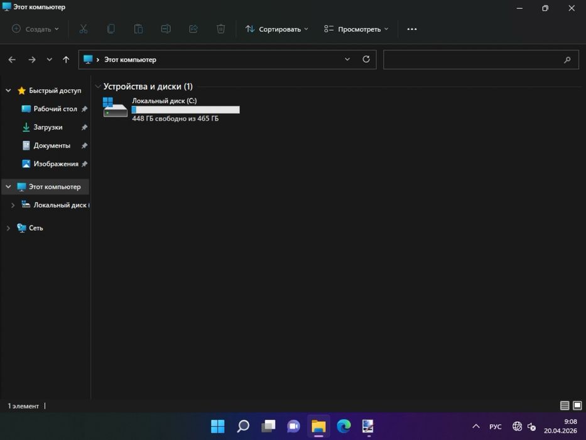Open Microsoft Edge from the taskbar
The width and height of the screenshot is (586, 440).
344,426
